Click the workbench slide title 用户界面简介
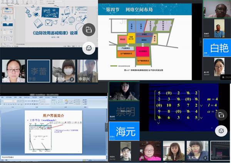The width and height of the screenshot is (231, 163). click(54, 115)
